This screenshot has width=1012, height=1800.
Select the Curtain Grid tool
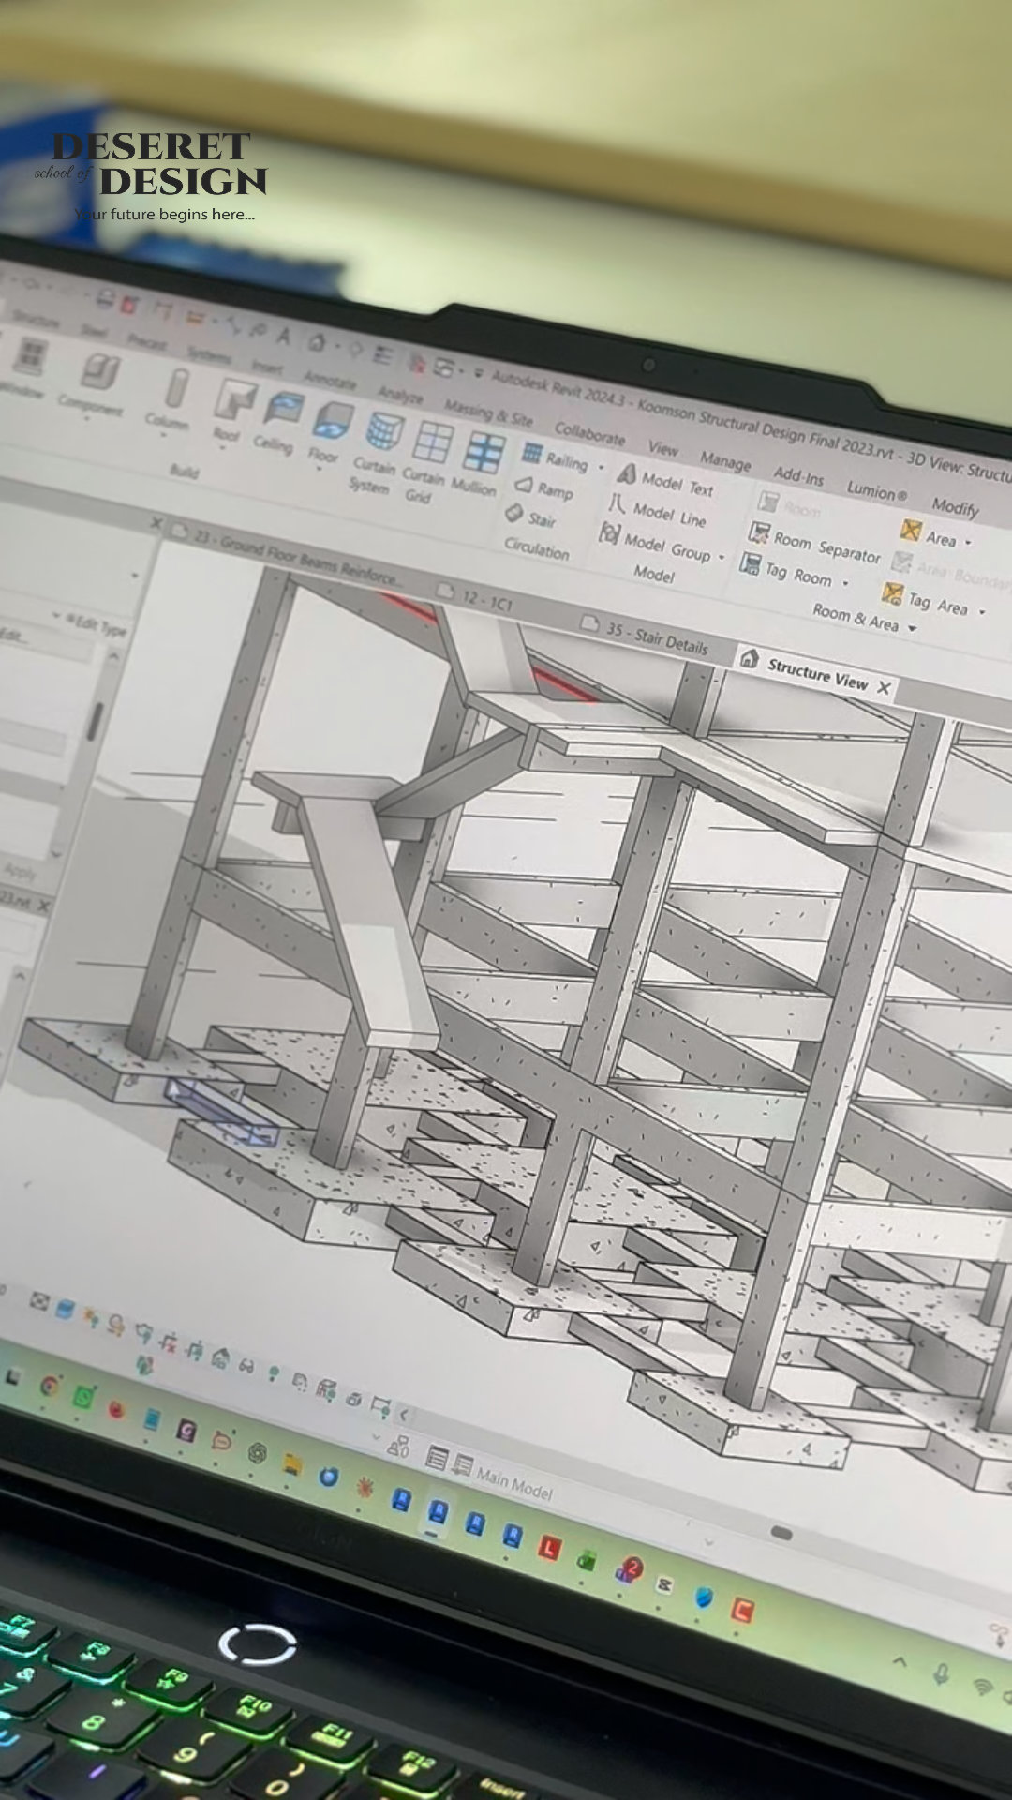click(426, 462)
